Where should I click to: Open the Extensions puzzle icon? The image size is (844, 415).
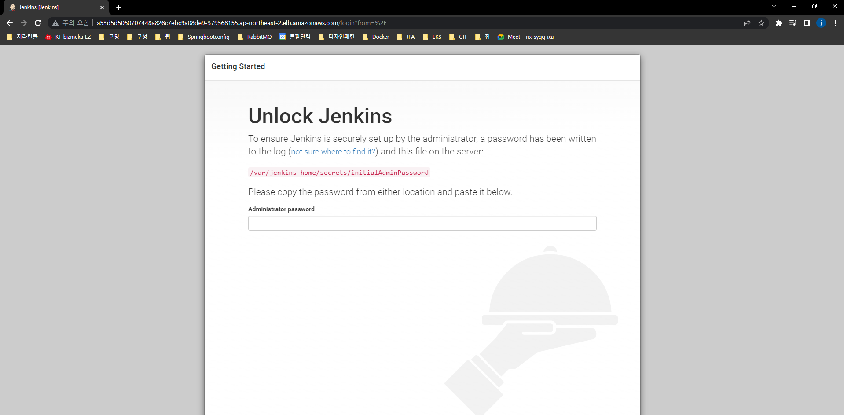pos(779,23)
